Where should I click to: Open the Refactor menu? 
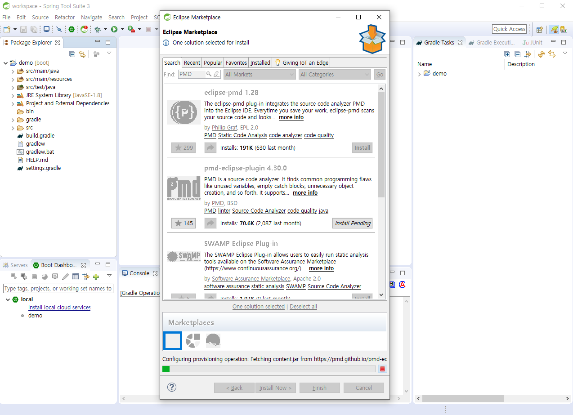pos(65,17)
